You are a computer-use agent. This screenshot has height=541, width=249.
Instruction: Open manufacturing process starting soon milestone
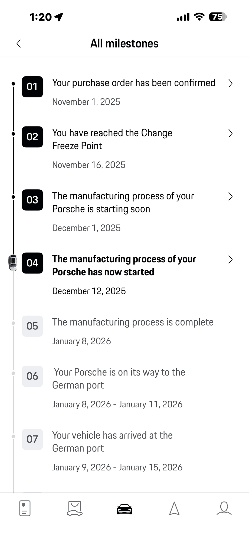[x=230, y=196]
